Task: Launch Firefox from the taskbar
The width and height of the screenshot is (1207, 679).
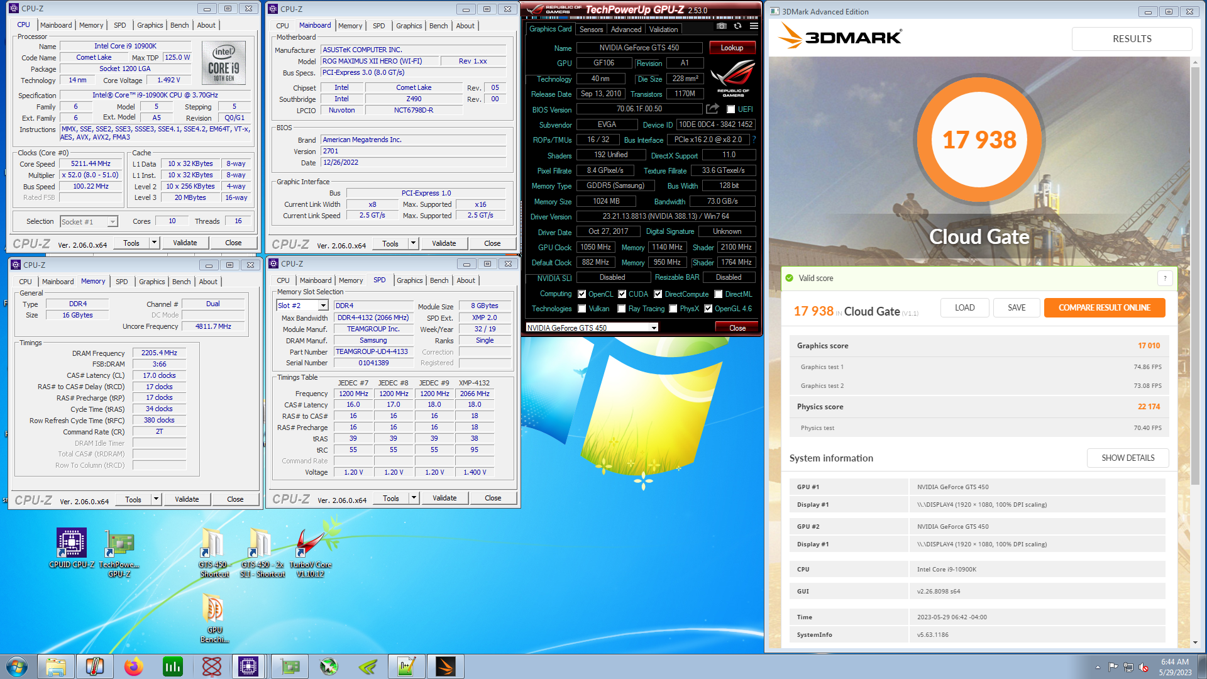Action: click(x=133, y=666)
